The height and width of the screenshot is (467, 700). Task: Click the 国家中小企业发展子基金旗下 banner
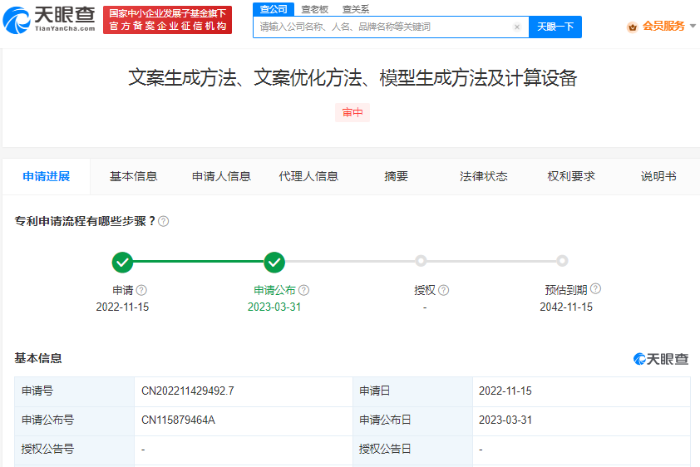coord(168,20)
